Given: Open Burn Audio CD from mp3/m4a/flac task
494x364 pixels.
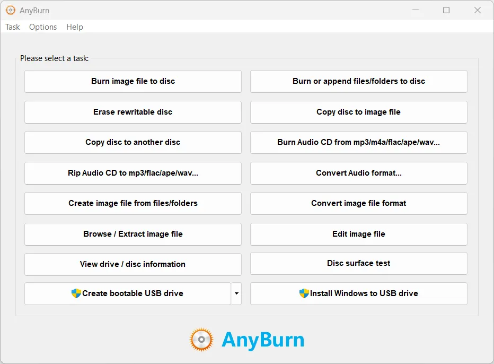Looking at the screenshot, I should coord(358,142).
